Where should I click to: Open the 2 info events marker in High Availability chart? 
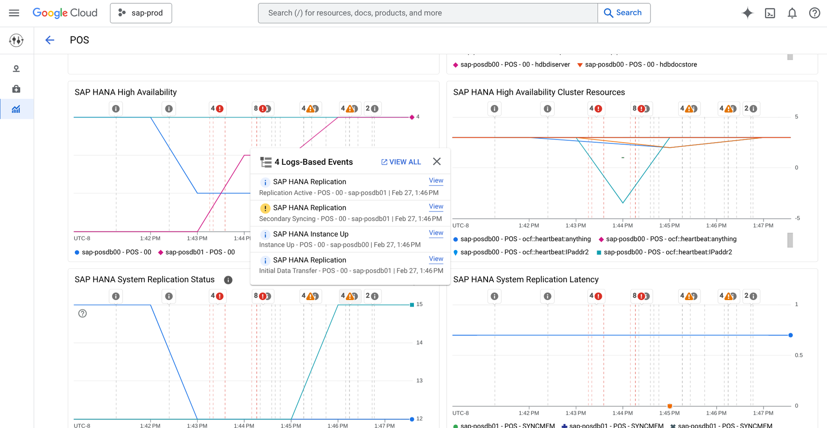[x=372, y=108]
